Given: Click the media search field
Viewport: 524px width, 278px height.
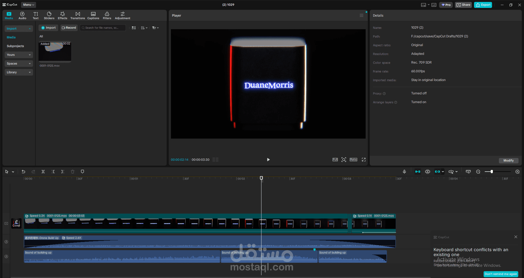Looking at the screenshot, I should click(103, 28).
